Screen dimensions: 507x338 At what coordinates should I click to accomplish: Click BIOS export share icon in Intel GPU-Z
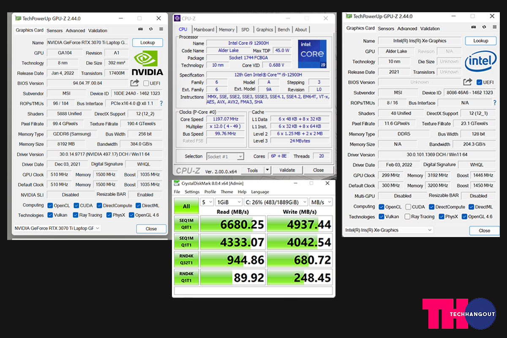[467, 82]
